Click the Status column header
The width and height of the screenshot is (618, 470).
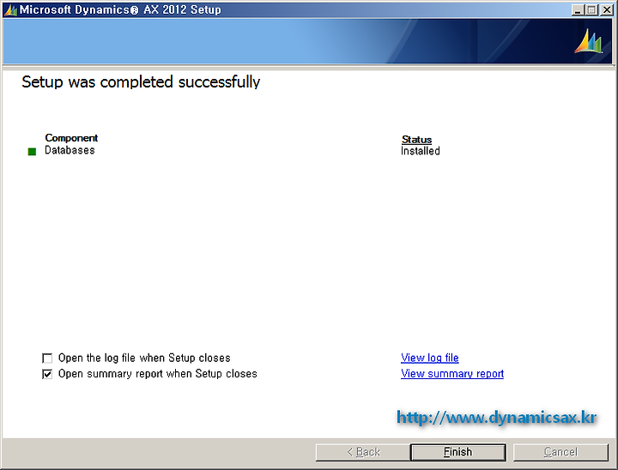pyautogui.click(x=416, y=140)
